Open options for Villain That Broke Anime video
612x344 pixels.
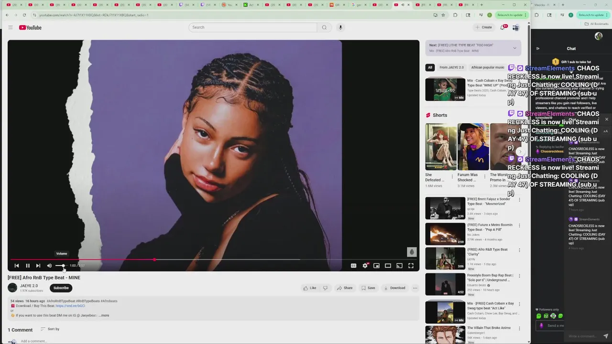click(x=519, y=329)
